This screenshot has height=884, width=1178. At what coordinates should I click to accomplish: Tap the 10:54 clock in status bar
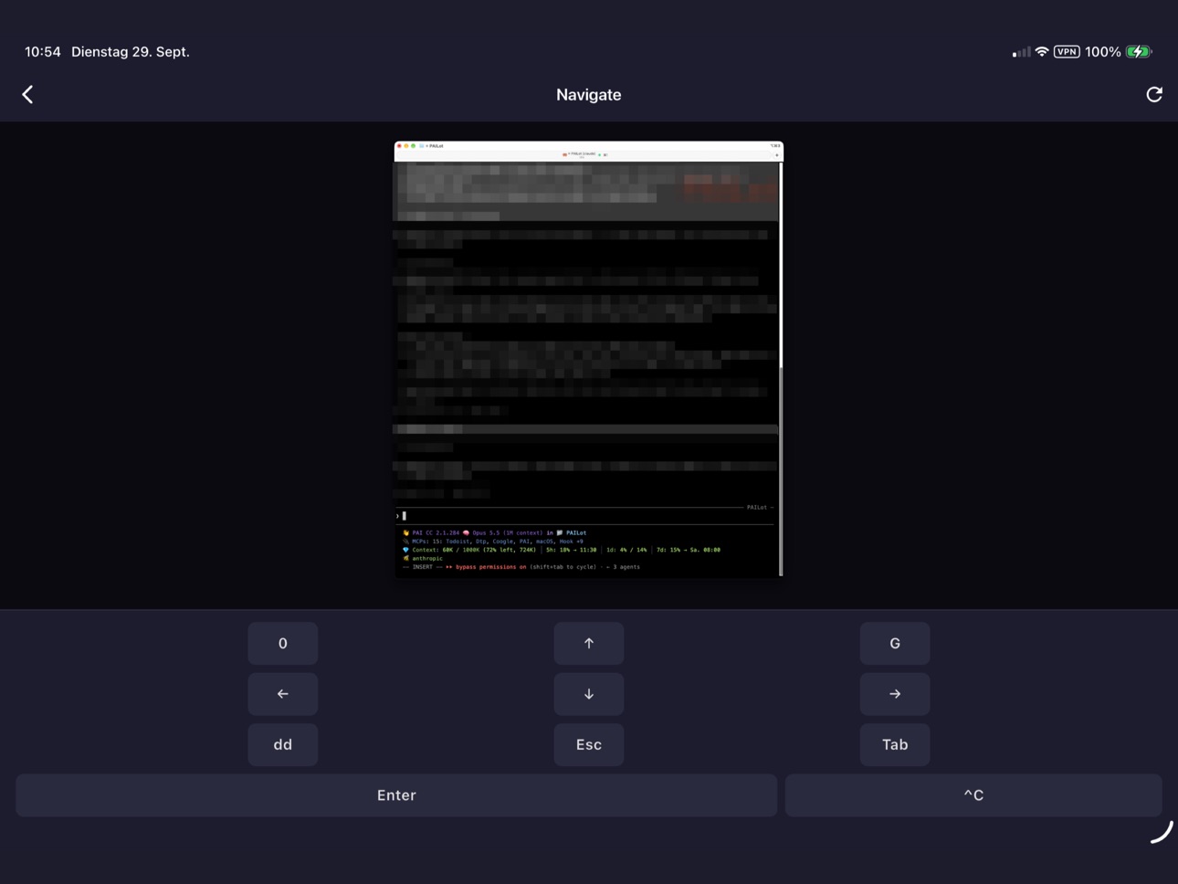tap(43, 52)
